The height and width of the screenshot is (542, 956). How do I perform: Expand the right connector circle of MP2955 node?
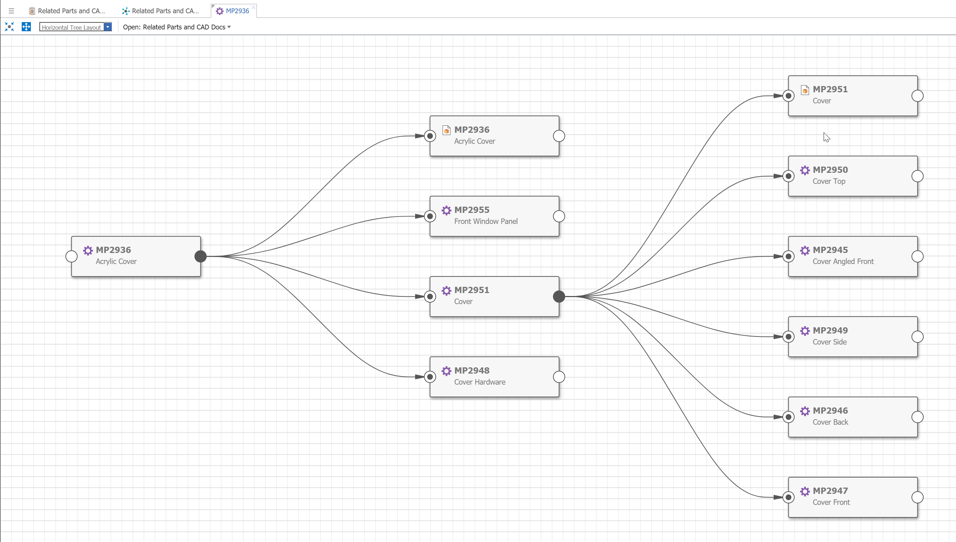tap(559, 216)
